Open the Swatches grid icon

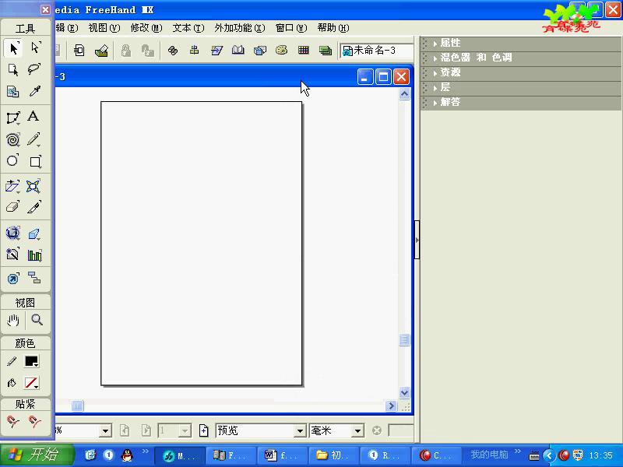coord(304,51)
